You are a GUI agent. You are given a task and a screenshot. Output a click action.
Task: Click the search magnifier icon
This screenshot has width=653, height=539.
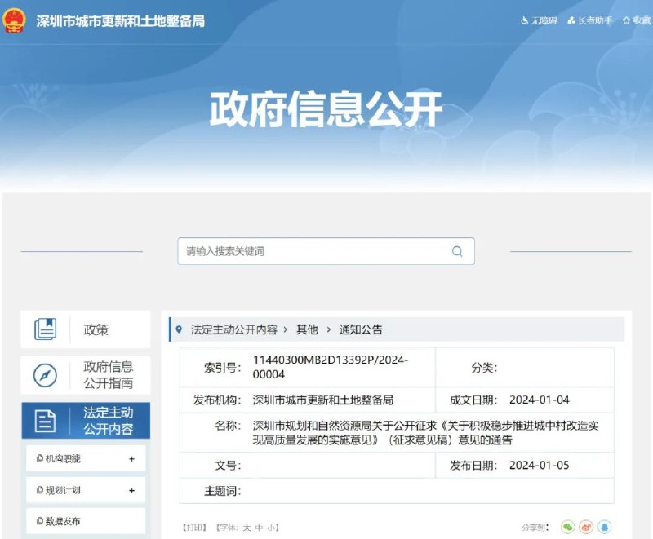[456, 251]
